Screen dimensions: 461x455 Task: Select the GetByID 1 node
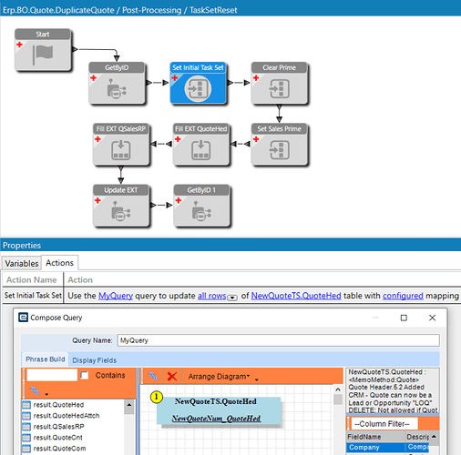pos(201,206)
